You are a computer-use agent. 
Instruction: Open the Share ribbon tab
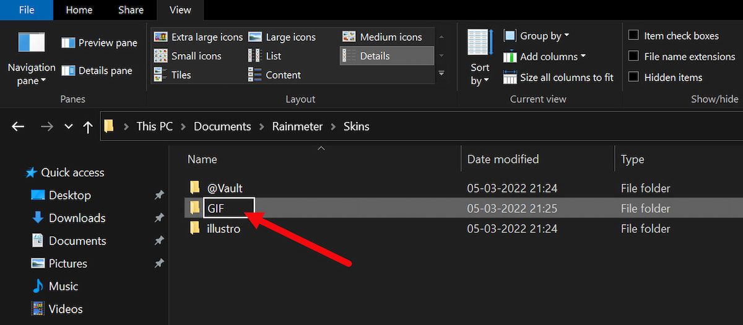(130, 10)
